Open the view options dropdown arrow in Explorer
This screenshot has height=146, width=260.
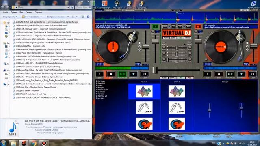click(77, 17)
